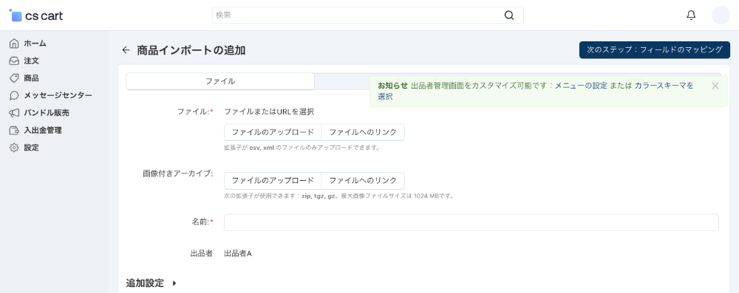The width and height of the screenshot is (739, 293).
Task: Go back using the left arrow
Action: pyautogui.click(x=126, y=50)
